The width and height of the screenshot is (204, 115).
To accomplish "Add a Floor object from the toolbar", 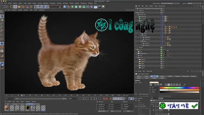I will (x=95, y=7).
